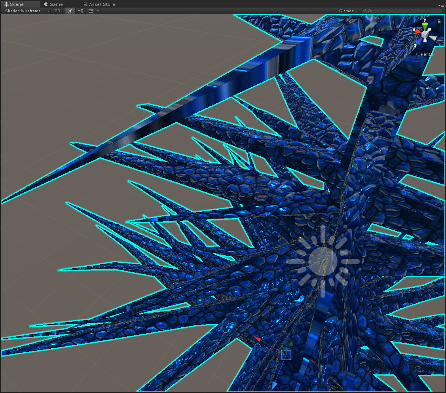Click the red arrowhead of the move handle
The width and height of the screenshot is (446, 393).
coord(258,339)
